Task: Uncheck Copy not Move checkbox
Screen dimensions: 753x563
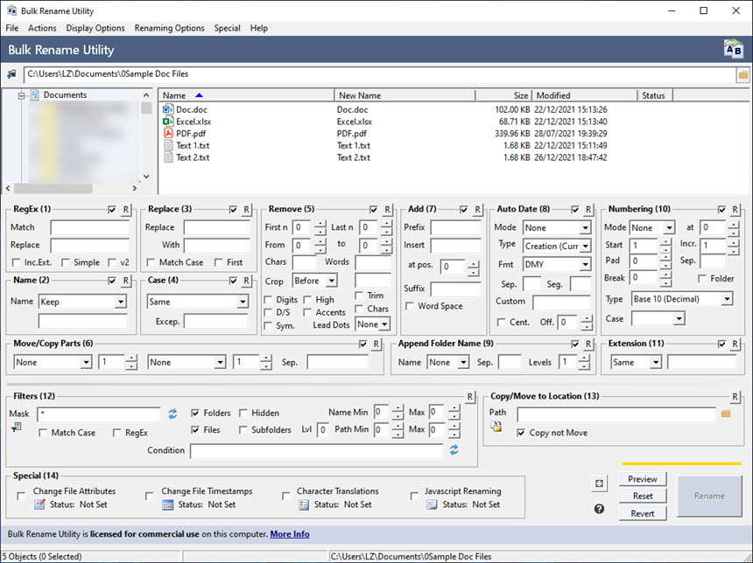Action: [x=521, y=433]
